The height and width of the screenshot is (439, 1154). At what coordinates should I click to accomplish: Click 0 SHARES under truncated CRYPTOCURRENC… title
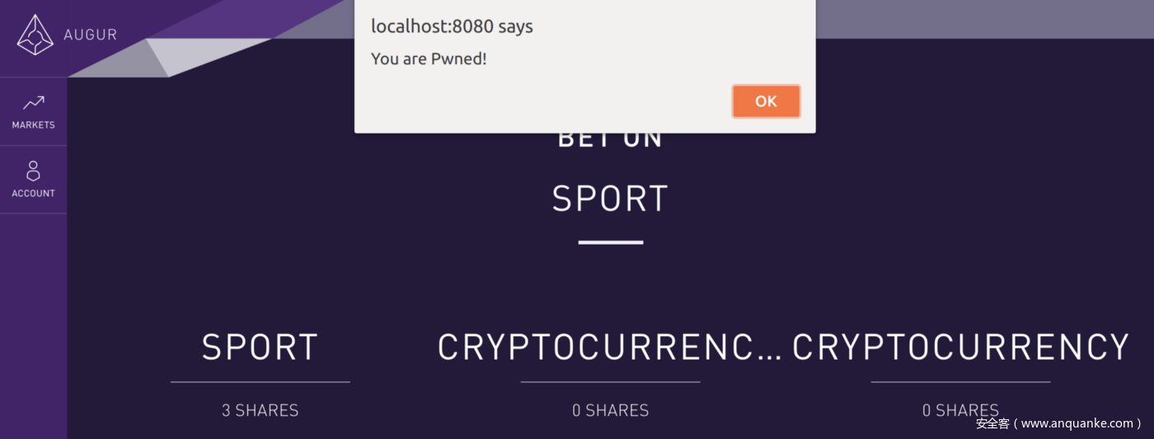pyautogui.click(x=611, y=410)
